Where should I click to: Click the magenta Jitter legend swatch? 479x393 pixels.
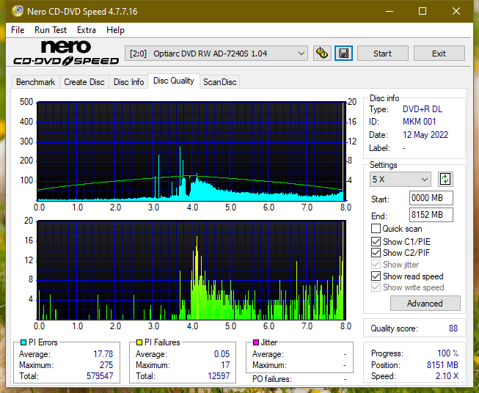(x=256, y=342)
